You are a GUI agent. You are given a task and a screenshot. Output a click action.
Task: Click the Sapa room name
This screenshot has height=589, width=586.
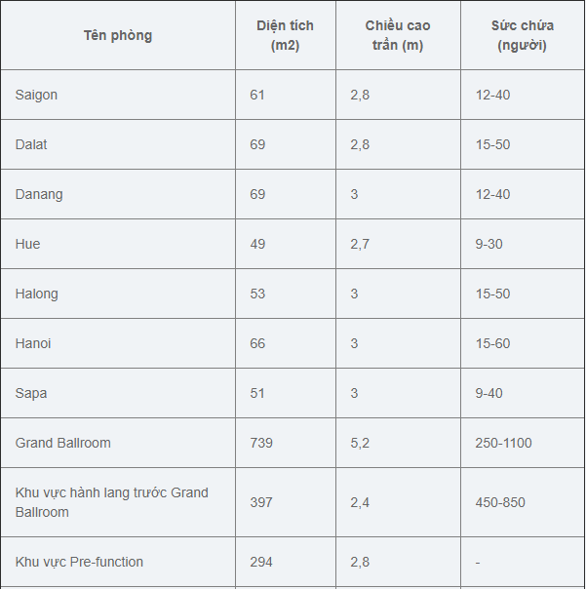click(x=31, y=393)
